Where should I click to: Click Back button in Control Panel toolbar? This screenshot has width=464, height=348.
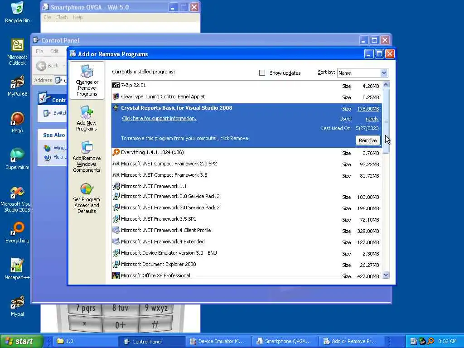coord(48,66)
